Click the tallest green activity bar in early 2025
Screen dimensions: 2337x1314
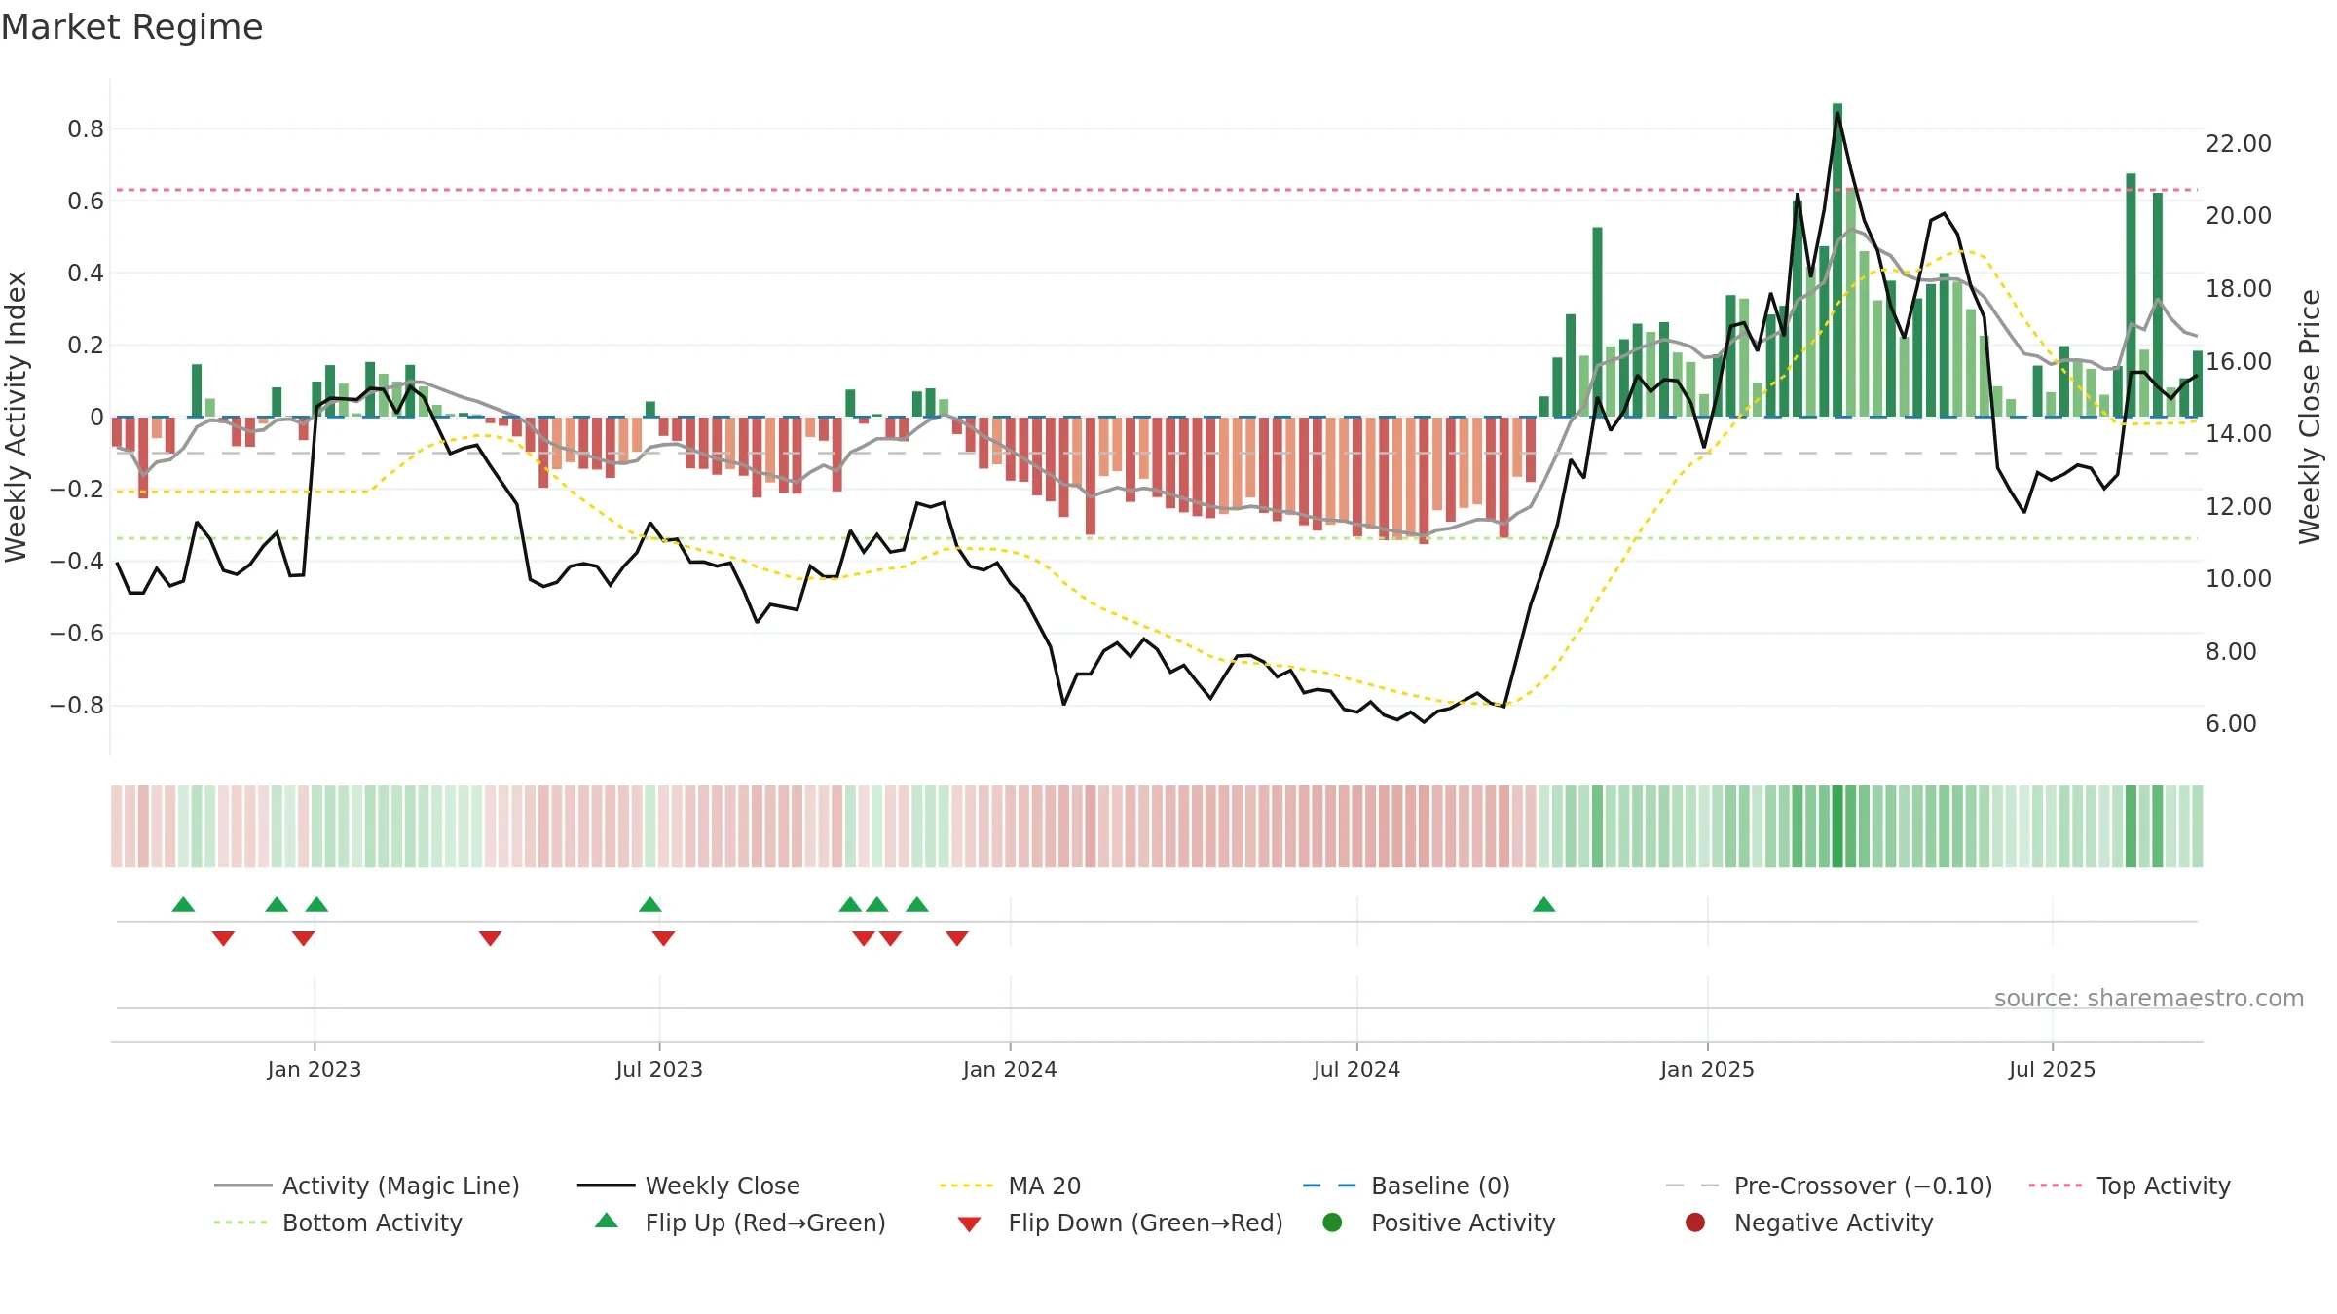(x=1837, y=260)
